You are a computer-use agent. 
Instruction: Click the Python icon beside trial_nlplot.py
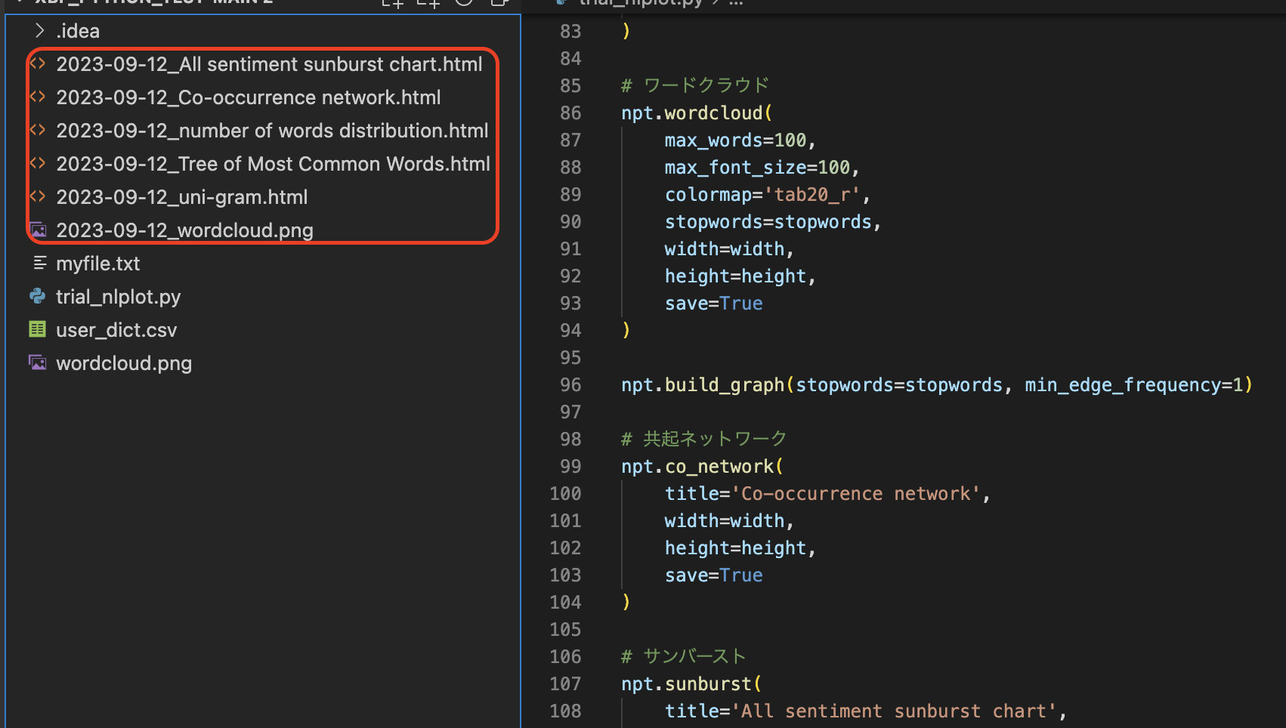(x=38, y=296)
